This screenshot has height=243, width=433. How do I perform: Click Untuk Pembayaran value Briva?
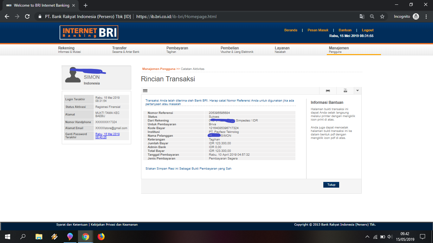(212, 124)
